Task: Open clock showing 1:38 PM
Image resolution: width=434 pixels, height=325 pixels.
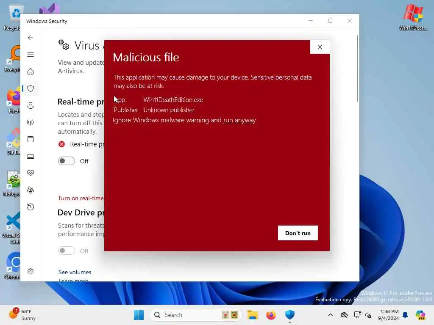Action: (388, 315)
